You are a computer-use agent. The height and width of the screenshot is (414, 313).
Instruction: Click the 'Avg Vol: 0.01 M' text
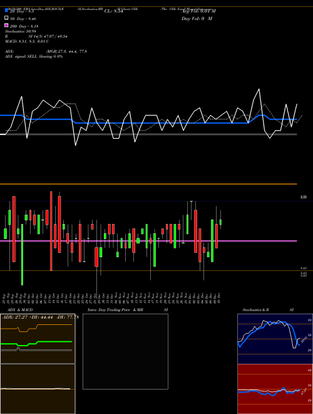[198, 11]
